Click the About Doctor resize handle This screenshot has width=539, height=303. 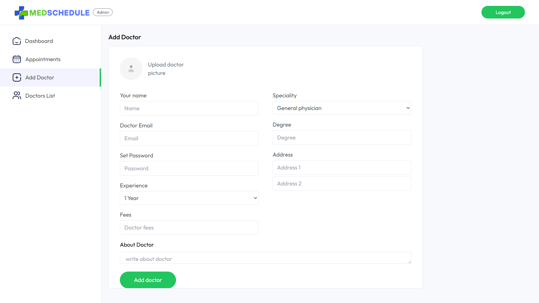pyautogui.click(x=410, y=262)
